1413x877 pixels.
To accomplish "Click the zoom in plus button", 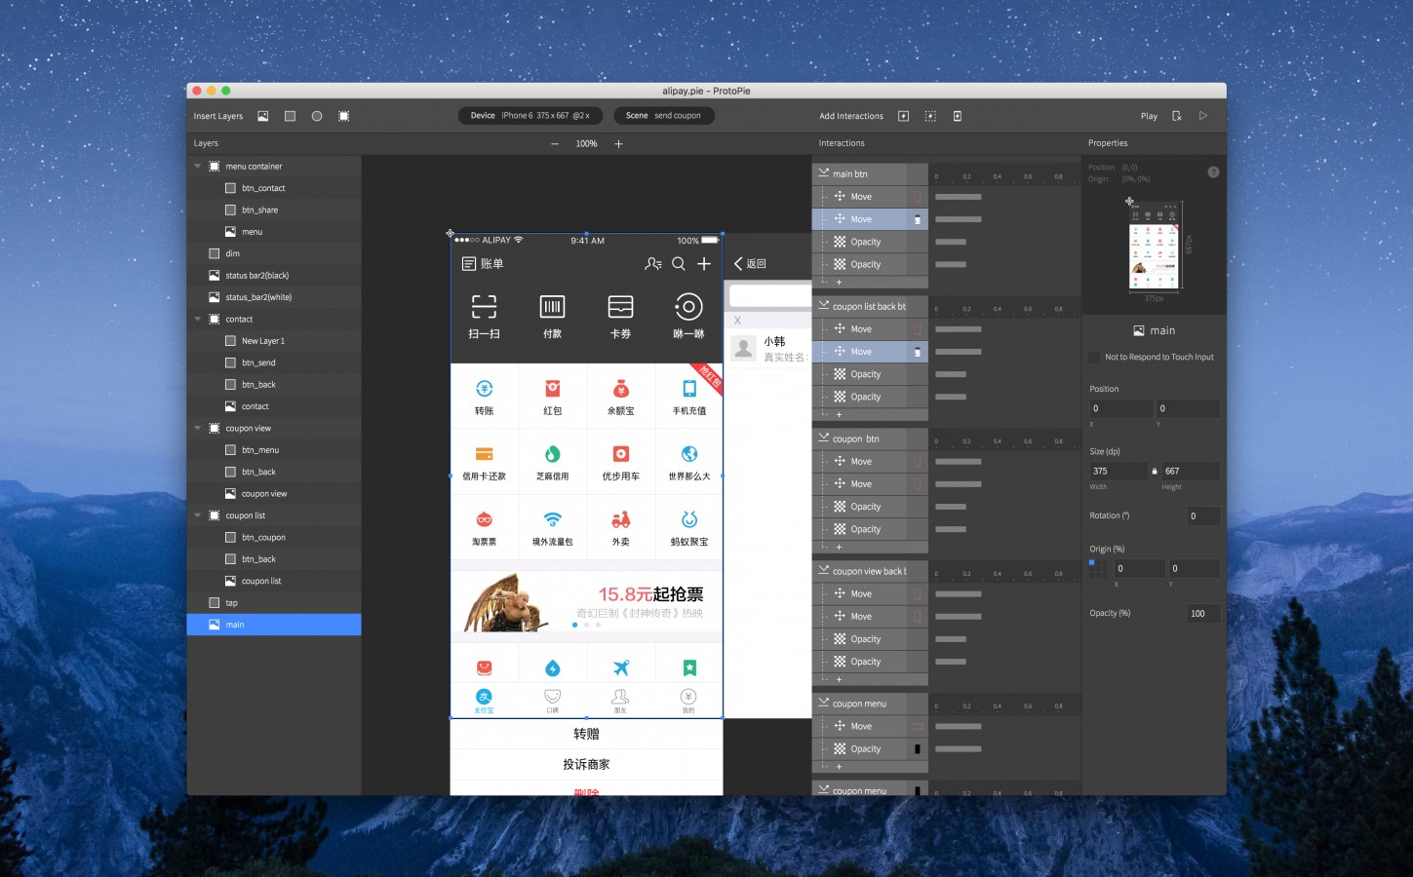I will pyautogui.click(x=618, y=143).
